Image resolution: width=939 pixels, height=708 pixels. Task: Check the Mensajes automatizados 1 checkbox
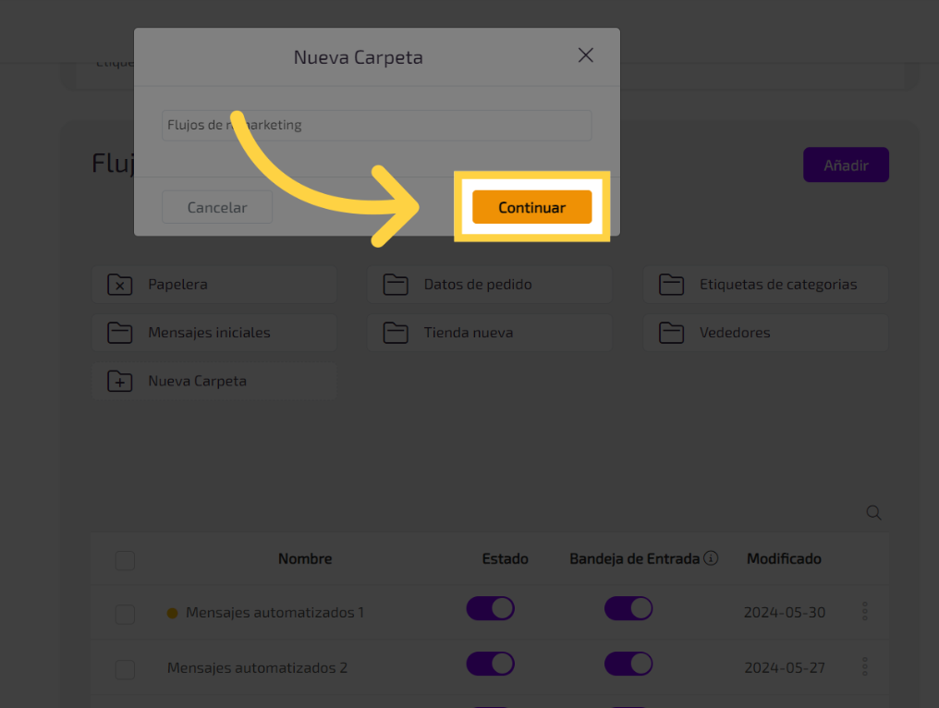tap(125, 615)
